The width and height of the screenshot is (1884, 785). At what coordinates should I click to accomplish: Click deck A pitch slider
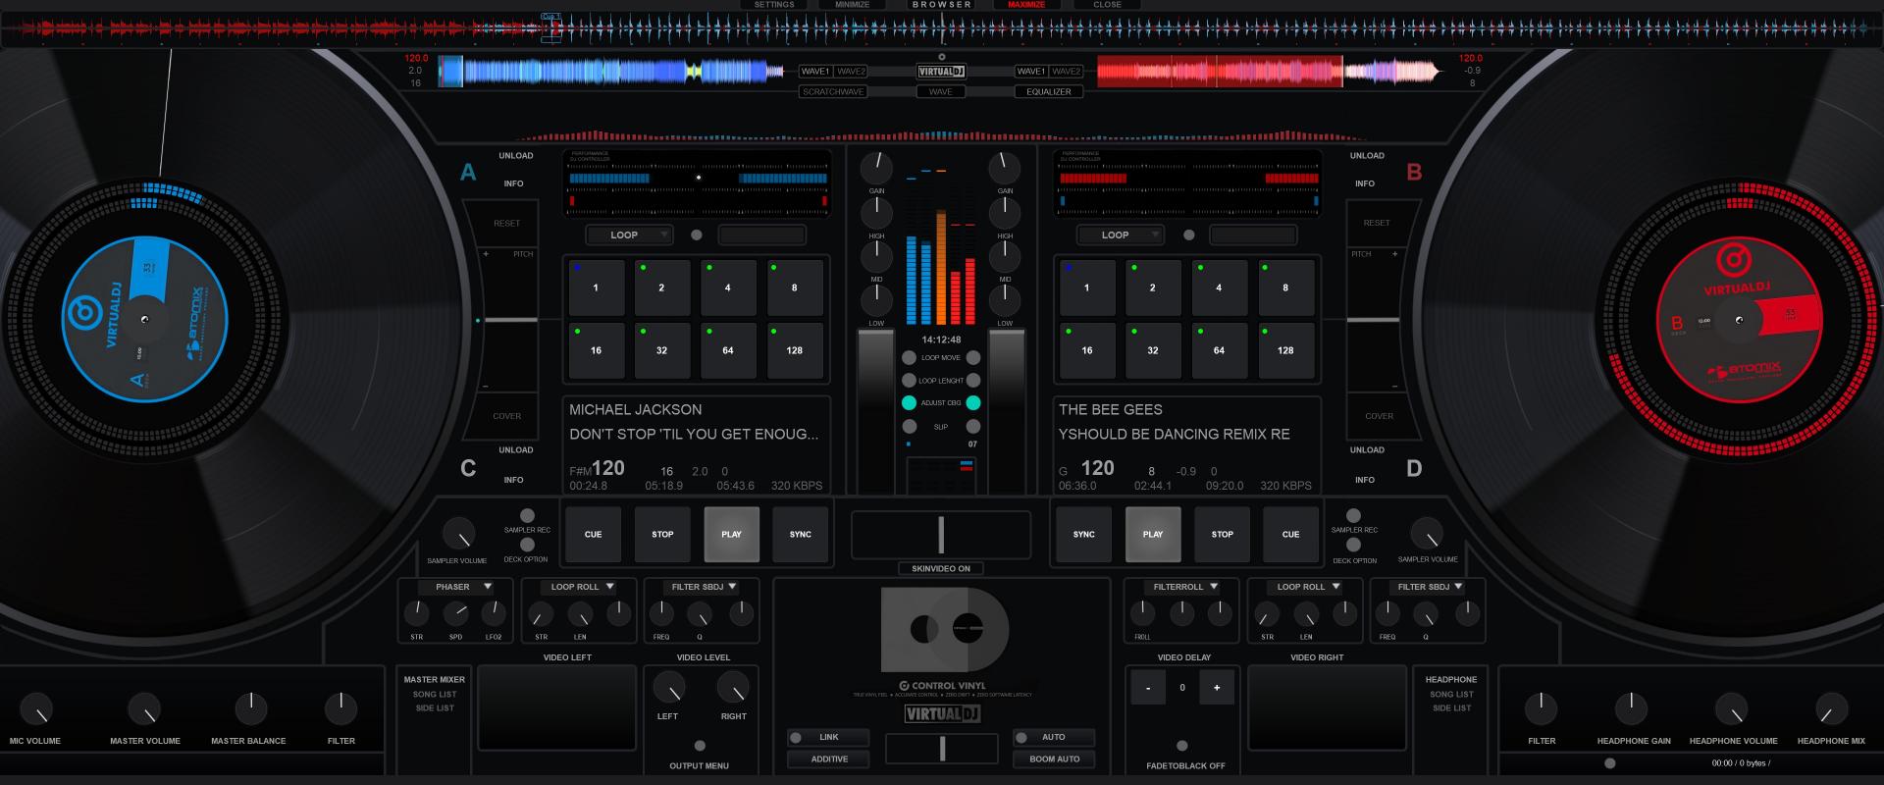point(510,320)
